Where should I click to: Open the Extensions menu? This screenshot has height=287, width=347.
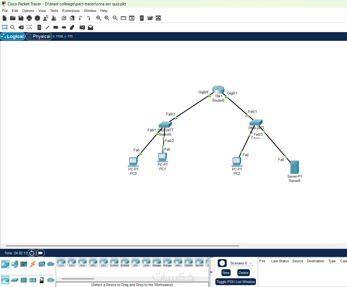click(71, 11)
